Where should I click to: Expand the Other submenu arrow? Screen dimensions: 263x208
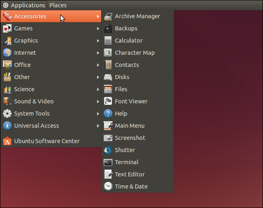click(x=98, y=77)
